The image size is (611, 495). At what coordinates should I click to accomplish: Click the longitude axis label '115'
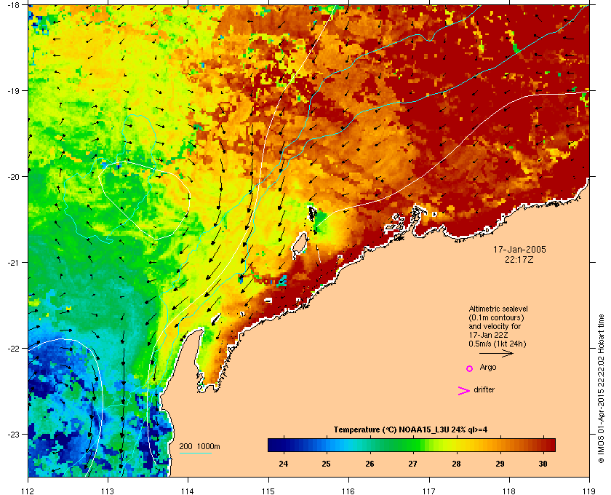(x=268, y=491)
